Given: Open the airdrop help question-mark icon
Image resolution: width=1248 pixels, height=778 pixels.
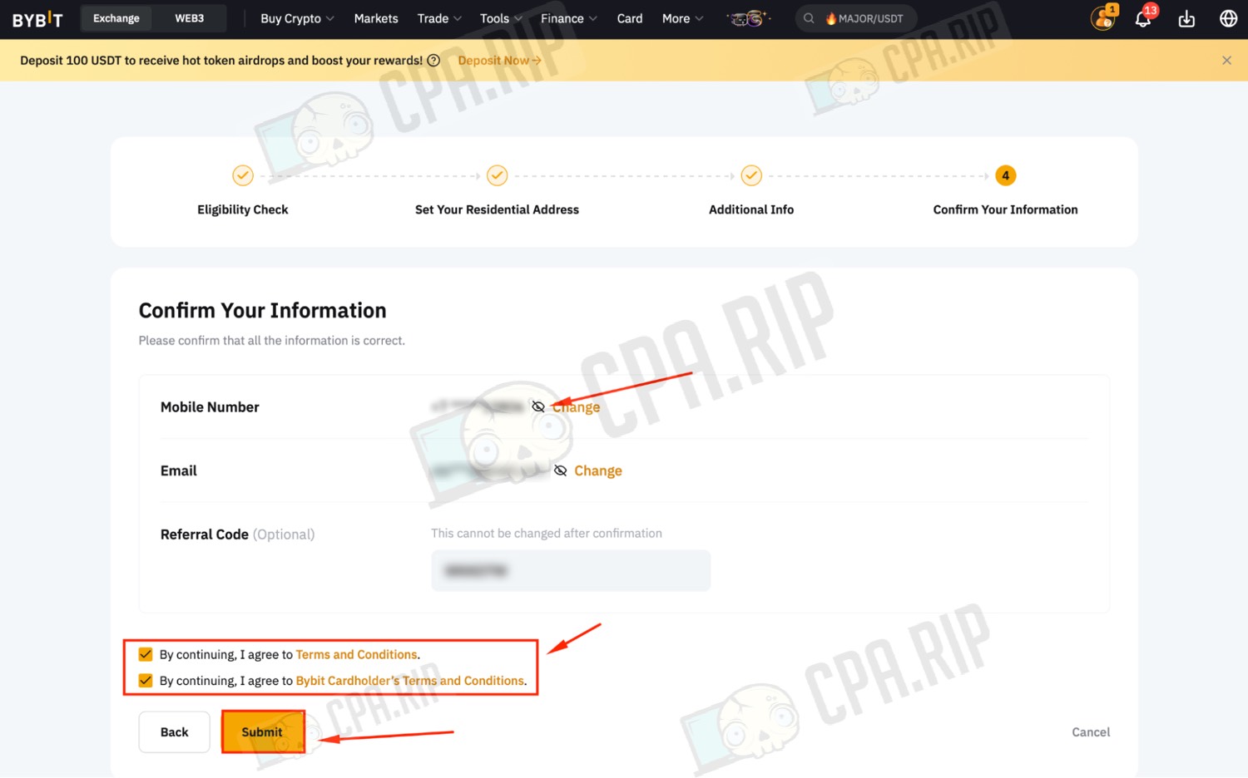Looking at the screenshot, I should (433, 61).
